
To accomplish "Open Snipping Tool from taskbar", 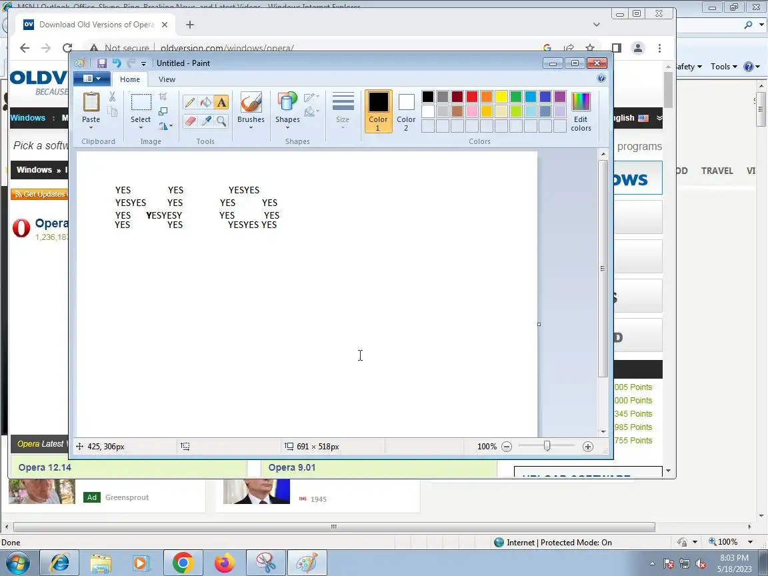I will pos(265,563).
